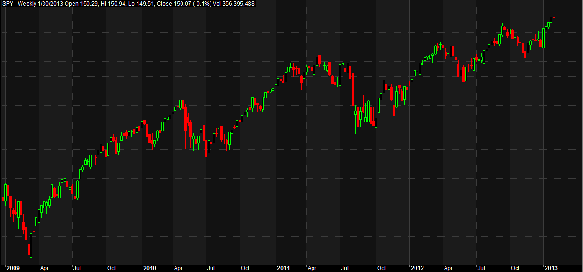583x272 pixels.
Task: Click the 2010 year axis label
Action: 150,268
